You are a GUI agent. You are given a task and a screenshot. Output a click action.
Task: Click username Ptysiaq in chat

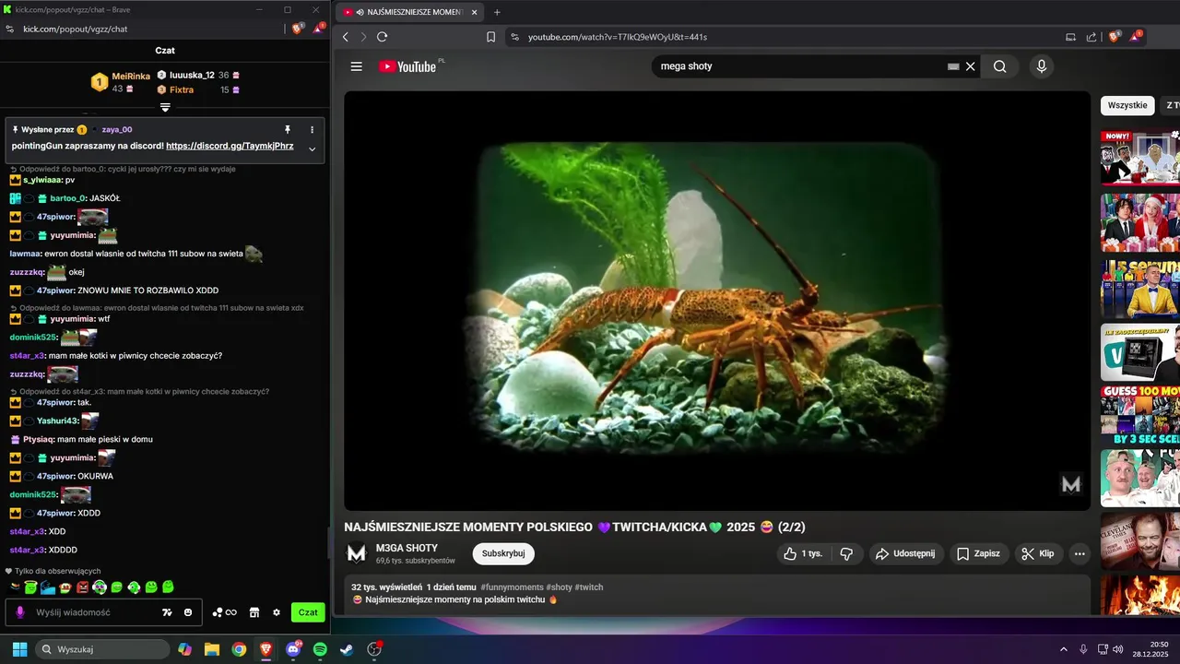point(40,439)
